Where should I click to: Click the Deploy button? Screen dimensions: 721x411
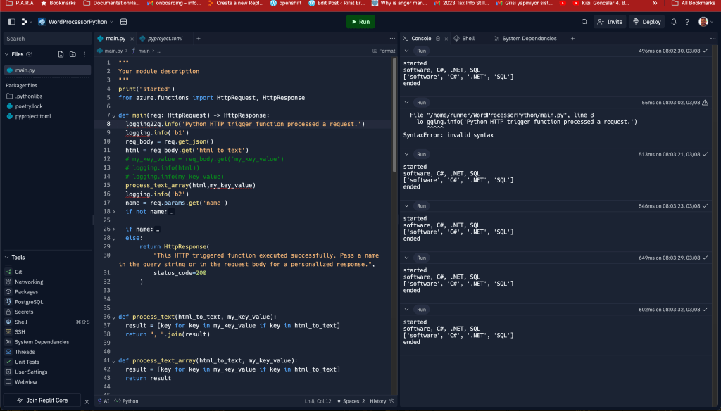click(x=646, y=22)
